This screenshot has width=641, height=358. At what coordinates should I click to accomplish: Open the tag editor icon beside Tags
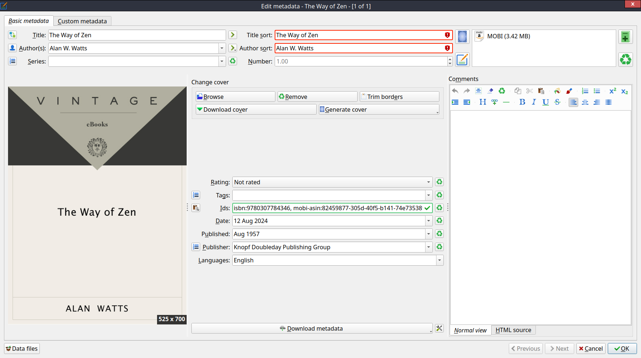(x=196, y=195)
